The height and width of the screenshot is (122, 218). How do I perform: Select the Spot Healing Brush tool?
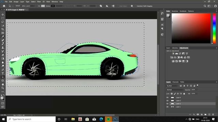3,40
